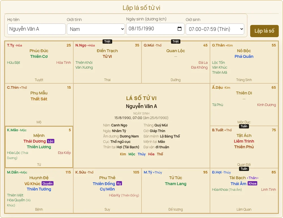The height and width of the screenshot is (218, 283).
Task: Click the Thiên Tướng star in Huynh Đệ
Action: tap(39, 189)
